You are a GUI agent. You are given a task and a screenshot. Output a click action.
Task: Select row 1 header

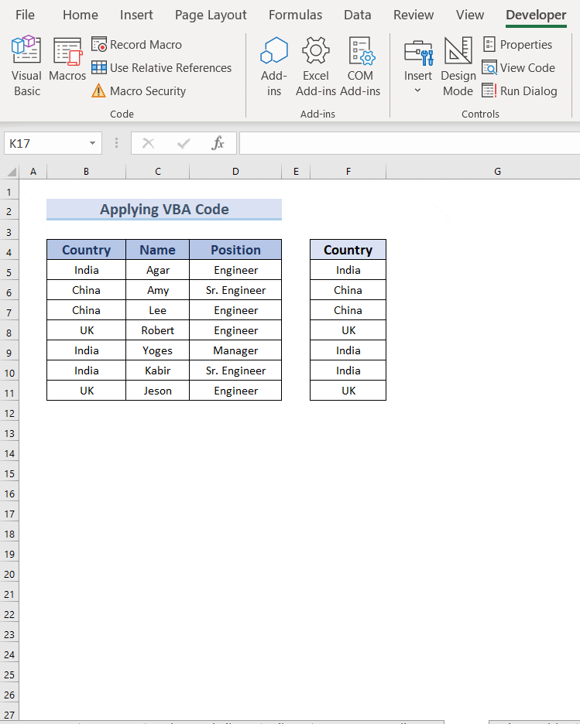(9, 191)
